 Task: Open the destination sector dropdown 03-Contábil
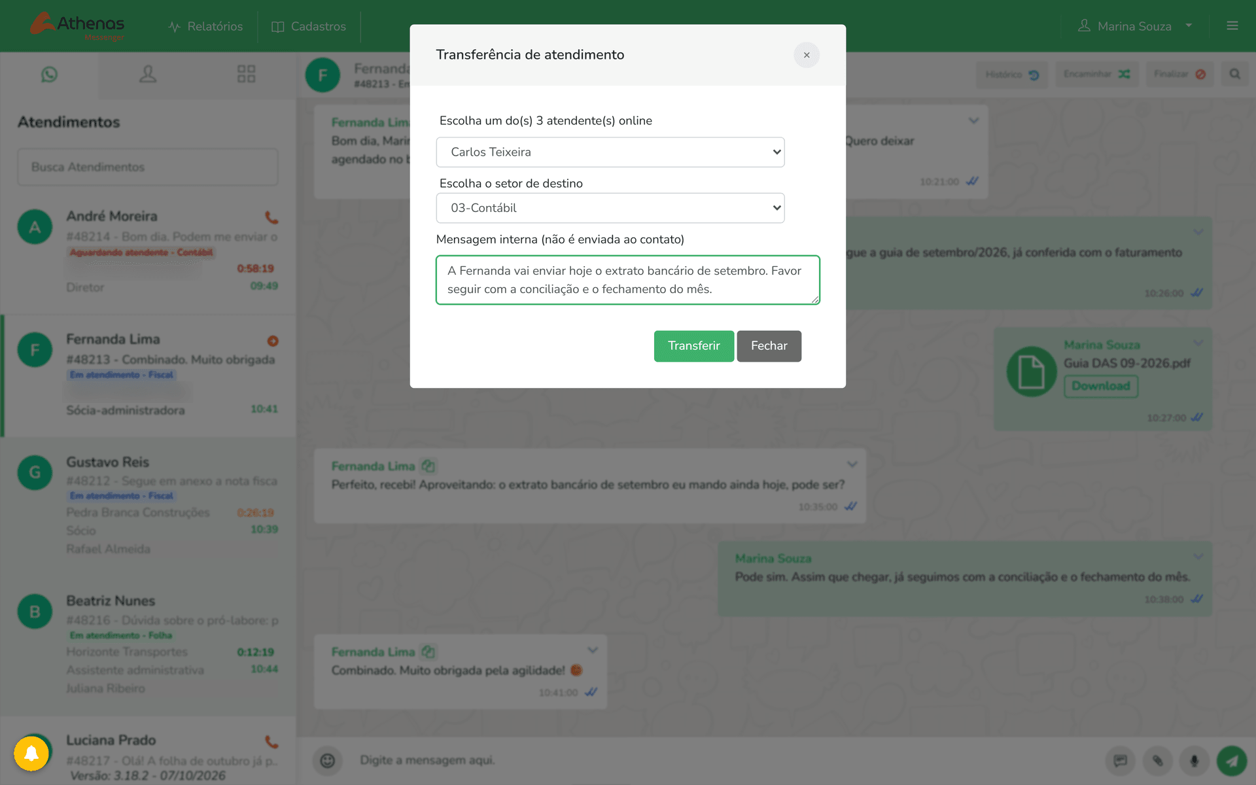[x=610, y=208]
